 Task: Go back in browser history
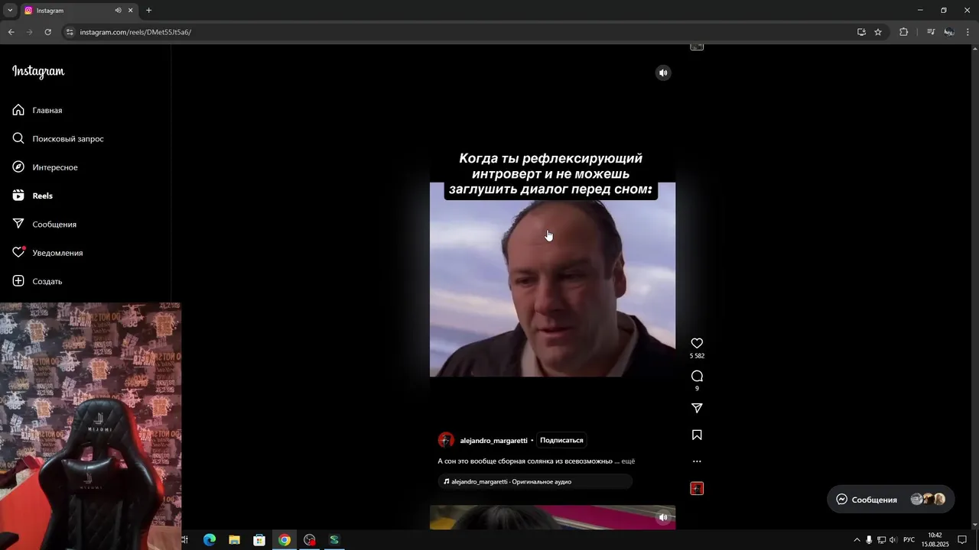coord(11,32)
